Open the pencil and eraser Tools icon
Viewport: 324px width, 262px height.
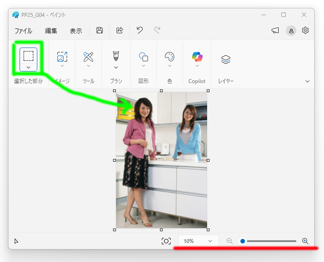click(x=88, y=57)
